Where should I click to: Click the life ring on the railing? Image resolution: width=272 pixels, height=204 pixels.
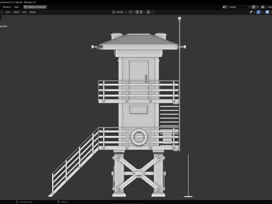pos(139,137)
